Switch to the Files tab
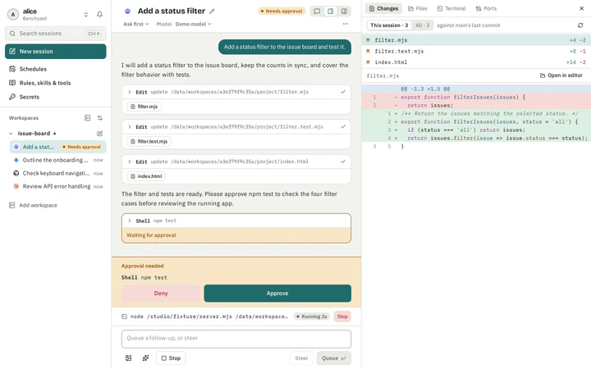Image resolution: width=591 pixels, height=369 pixels. pos(418,8)
